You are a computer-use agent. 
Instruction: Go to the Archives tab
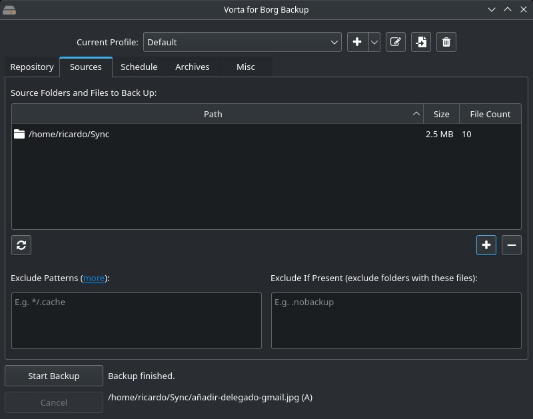tap(193, 67)
